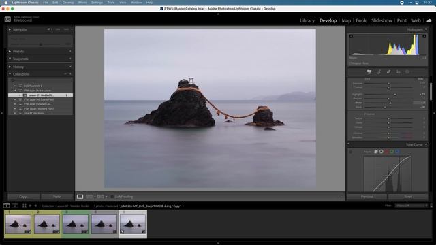The width and height of the screenshot is (436, 245).
Task: Click the highlight clipping indicator in histogram
Action: [424, 36]
